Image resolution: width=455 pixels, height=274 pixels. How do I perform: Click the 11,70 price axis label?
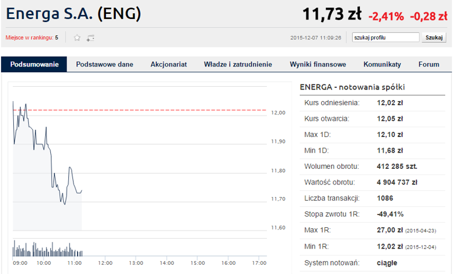(278, 199)
